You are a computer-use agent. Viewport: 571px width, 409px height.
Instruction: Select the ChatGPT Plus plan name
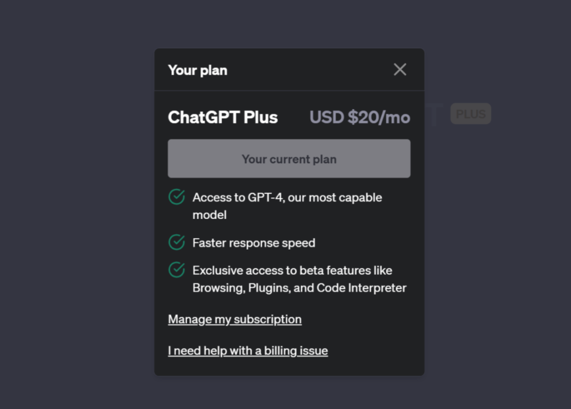pyautogui.click(x=223, y=117)
